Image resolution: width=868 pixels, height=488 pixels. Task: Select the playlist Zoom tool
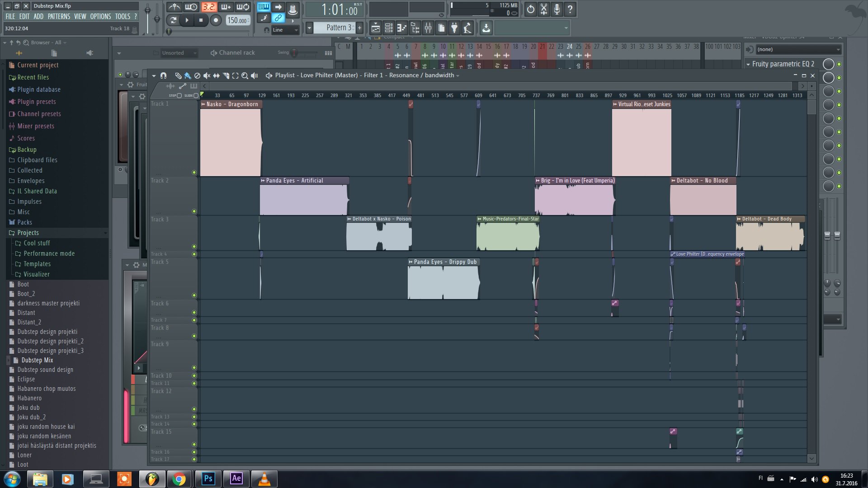(245, 75)
